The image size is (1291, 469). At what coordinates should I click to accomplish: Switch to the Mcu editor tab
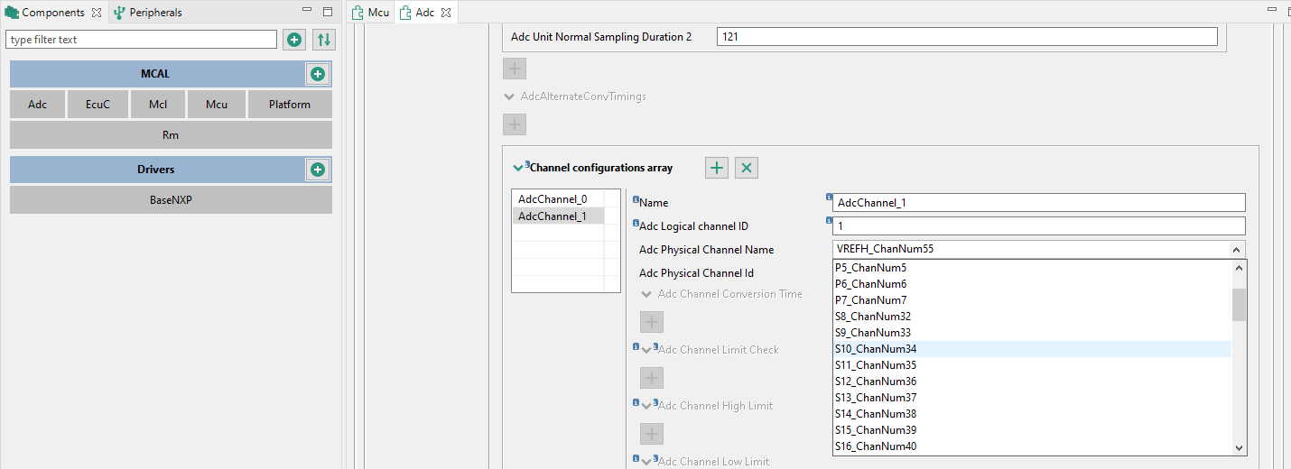pos(371,13)
